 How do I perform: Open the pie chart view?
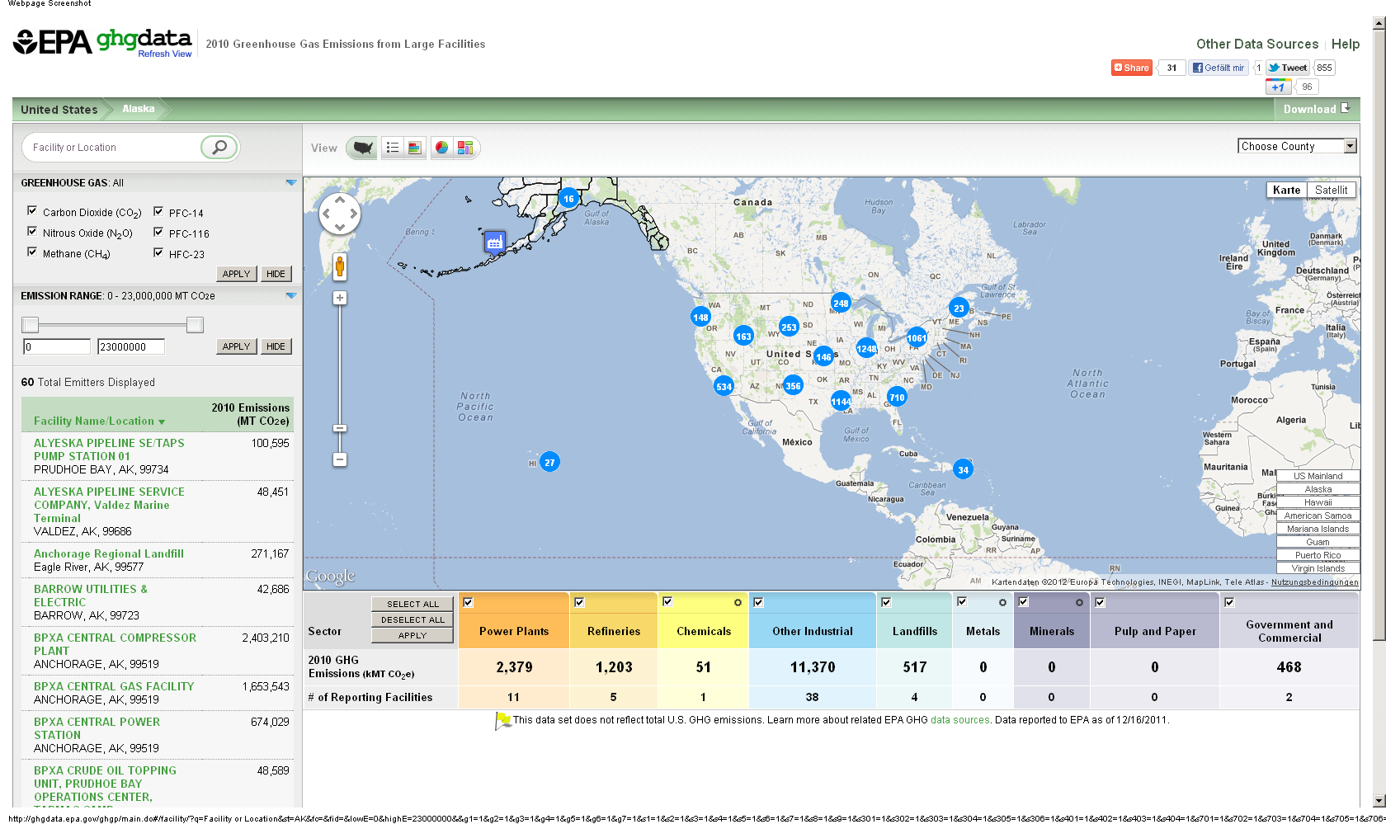(442, 148)
